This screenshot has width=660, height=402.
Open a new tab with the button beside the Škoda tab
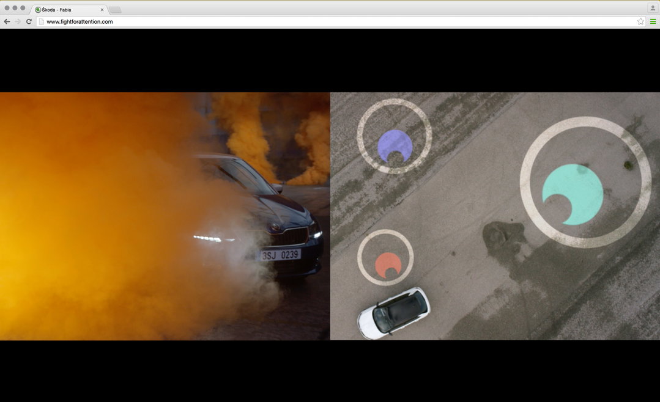pos(116,10)
